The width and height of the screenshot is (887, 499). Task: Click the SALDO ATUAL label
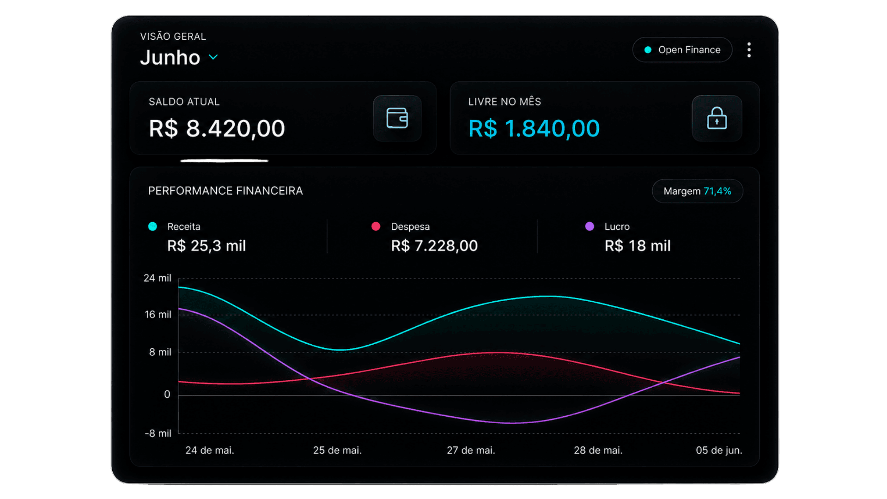(184, 102)
